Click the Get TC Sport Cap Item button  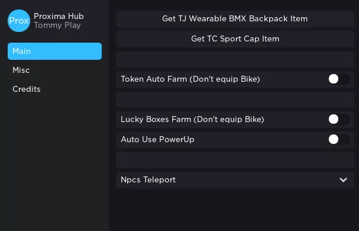point(235,39)
